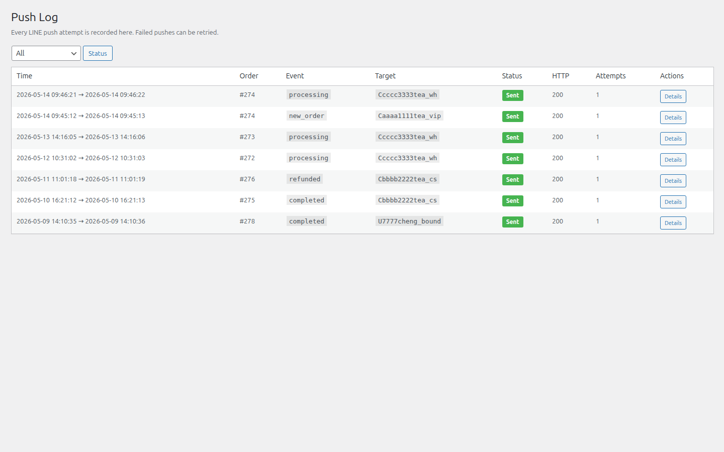Click processing event tag for order #272
Screen dimensions: 724x452
pos(309,158)
